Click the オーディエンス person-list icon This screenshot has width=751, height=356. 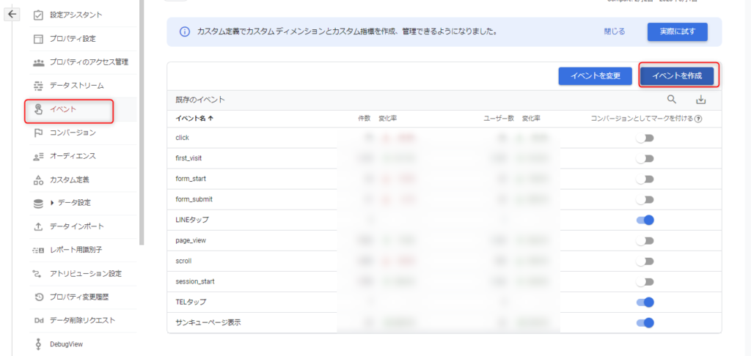[x=38, y=156]
